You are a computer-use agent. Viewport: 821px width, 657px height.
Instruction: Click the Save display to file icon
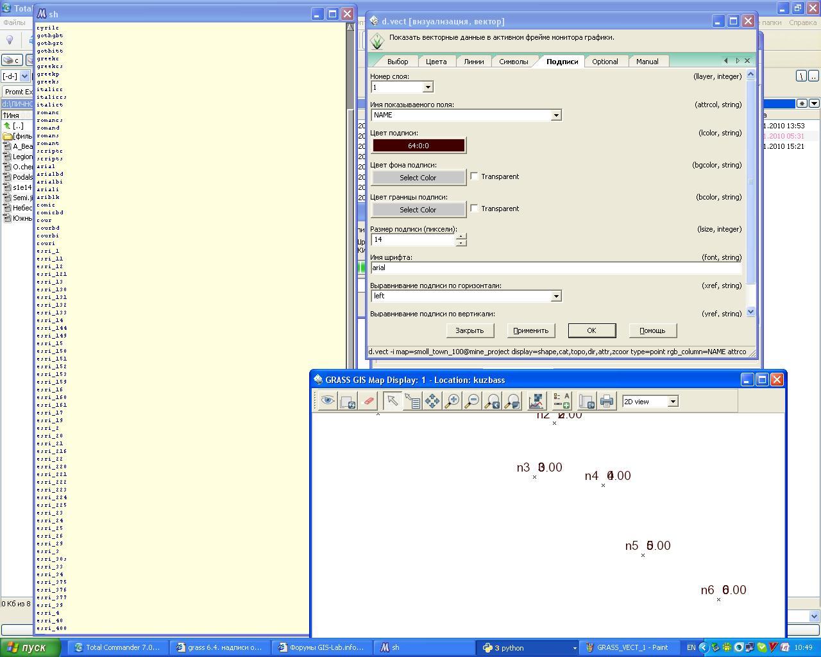(586, 401)
